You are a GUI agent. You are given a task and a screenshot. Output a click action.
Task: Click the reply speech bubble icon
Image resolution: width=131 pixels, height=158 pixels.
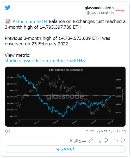tap(106, 140)
